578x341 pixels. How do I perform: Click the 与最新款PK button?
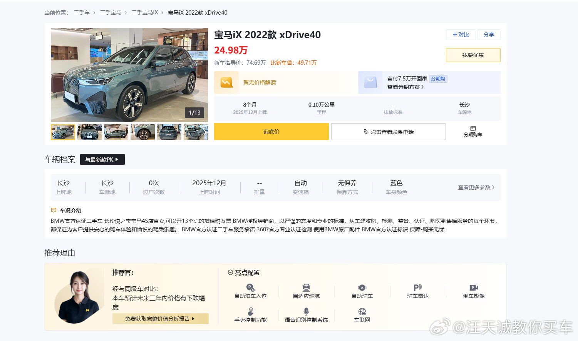point(102,159)
